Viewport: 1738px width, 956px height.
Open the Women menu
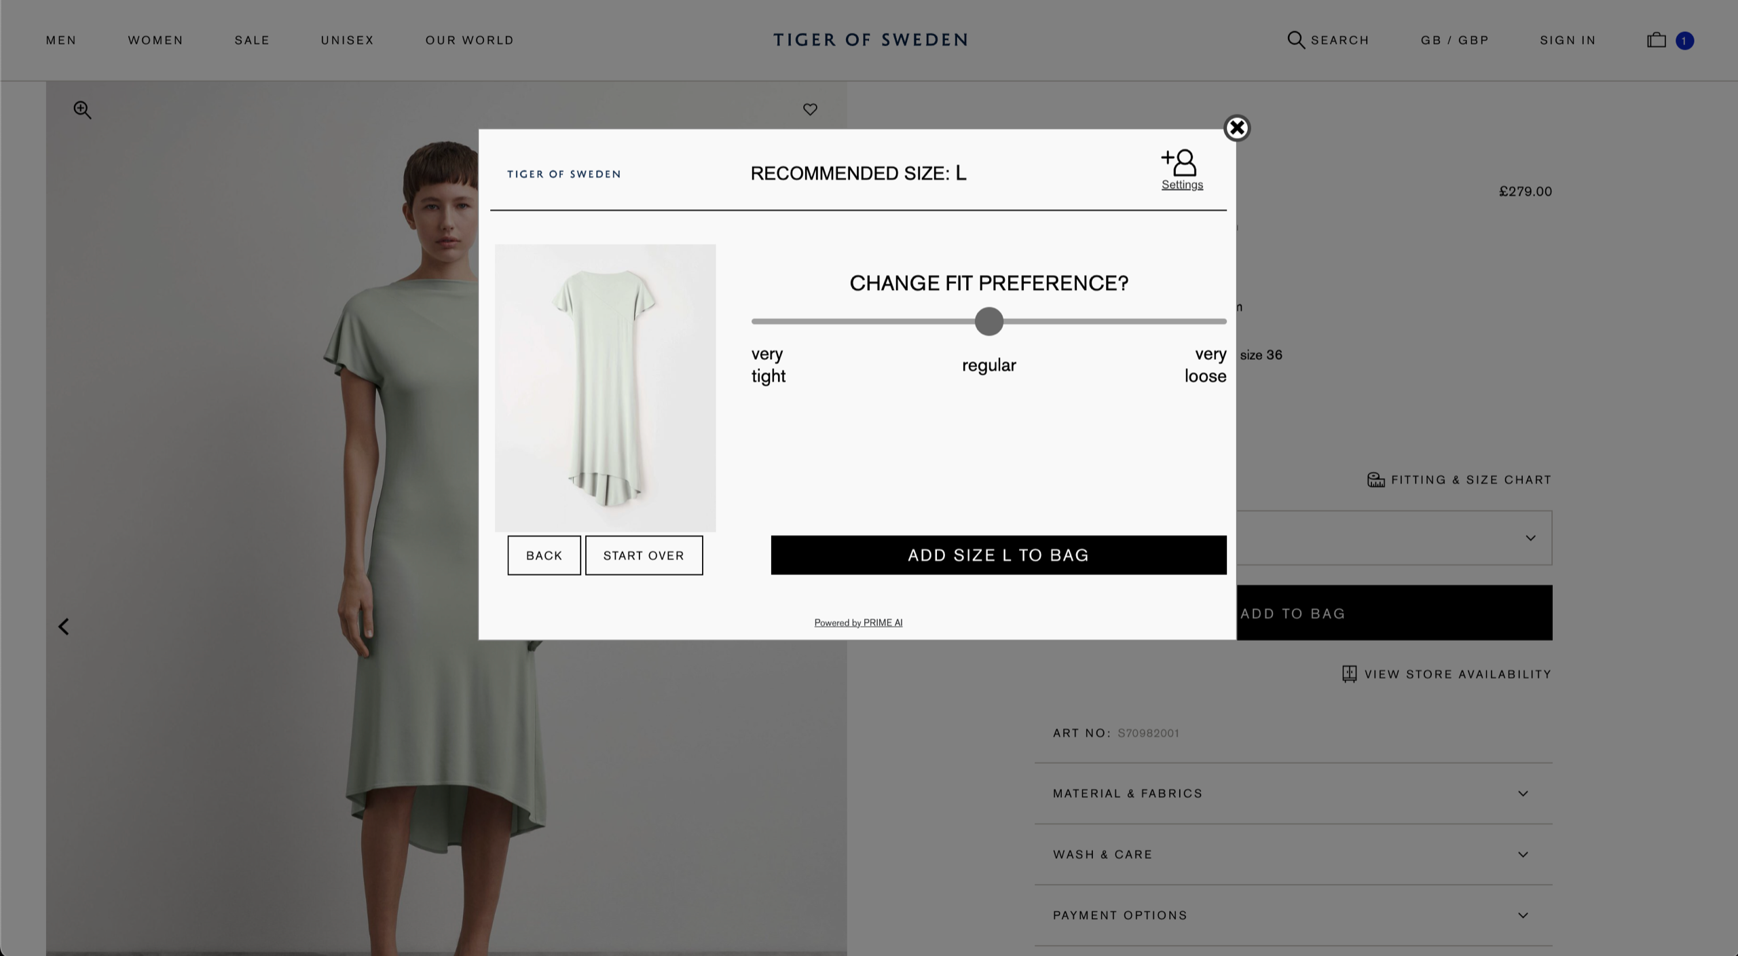[155, 40]
